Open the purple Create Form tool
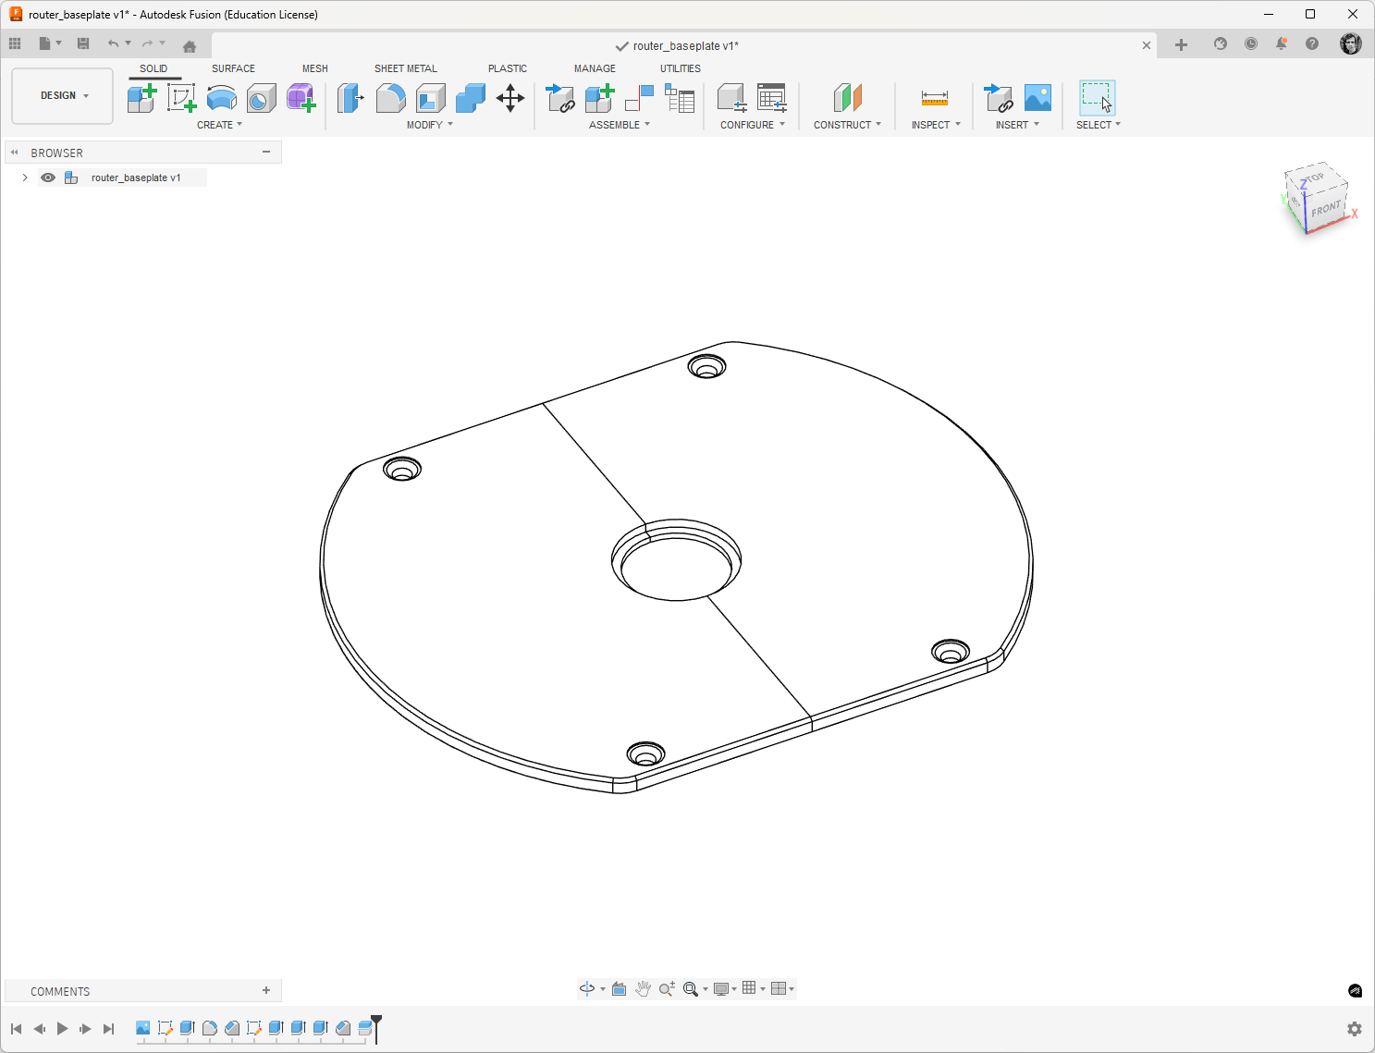The image size is (1375, 1053). [301, 98]
